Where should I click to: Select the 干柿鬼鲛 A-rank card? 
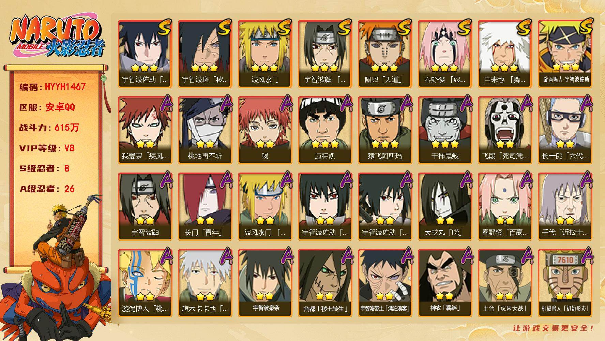[445, 130]
